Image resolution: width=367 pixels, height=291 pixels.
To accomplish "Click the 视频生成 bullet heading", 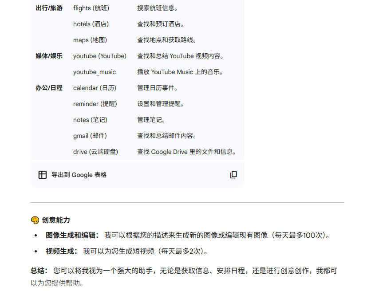I will point(63,251).
